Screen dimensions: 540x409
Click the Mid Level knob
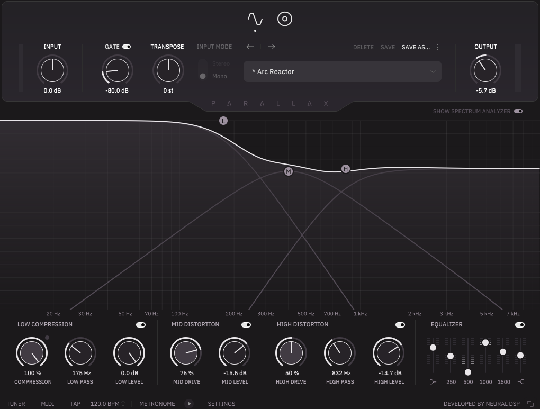pos(235,353)
